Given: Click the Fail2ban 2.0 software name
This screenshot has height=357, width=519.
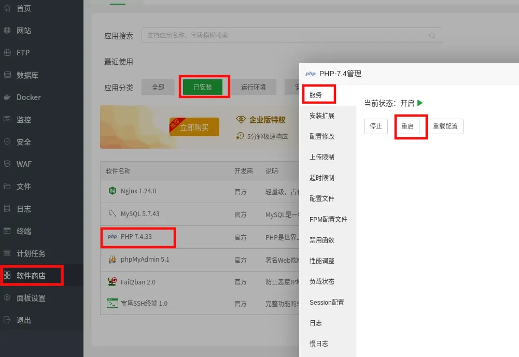Looking at the screenshot, I should click(138, 282).
